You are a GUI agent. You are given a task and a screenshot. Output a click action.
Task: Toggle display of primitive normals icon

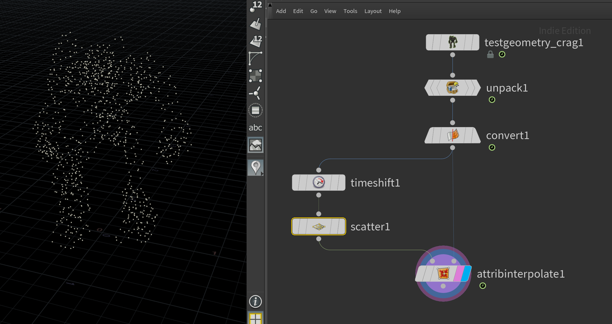256,23
